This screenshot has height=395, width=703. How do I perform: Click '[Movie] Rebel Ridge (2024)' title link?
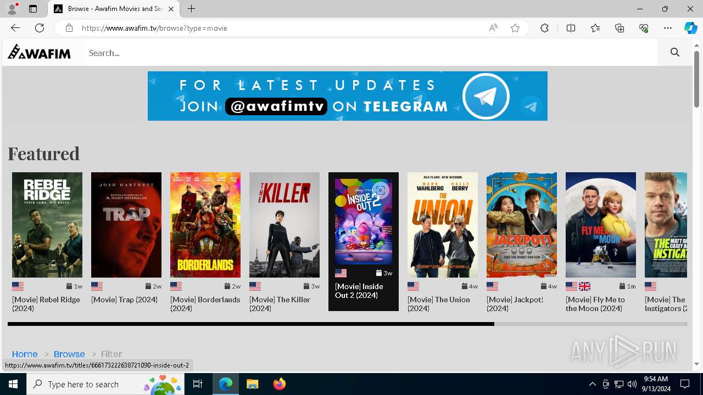coord(46,304)
